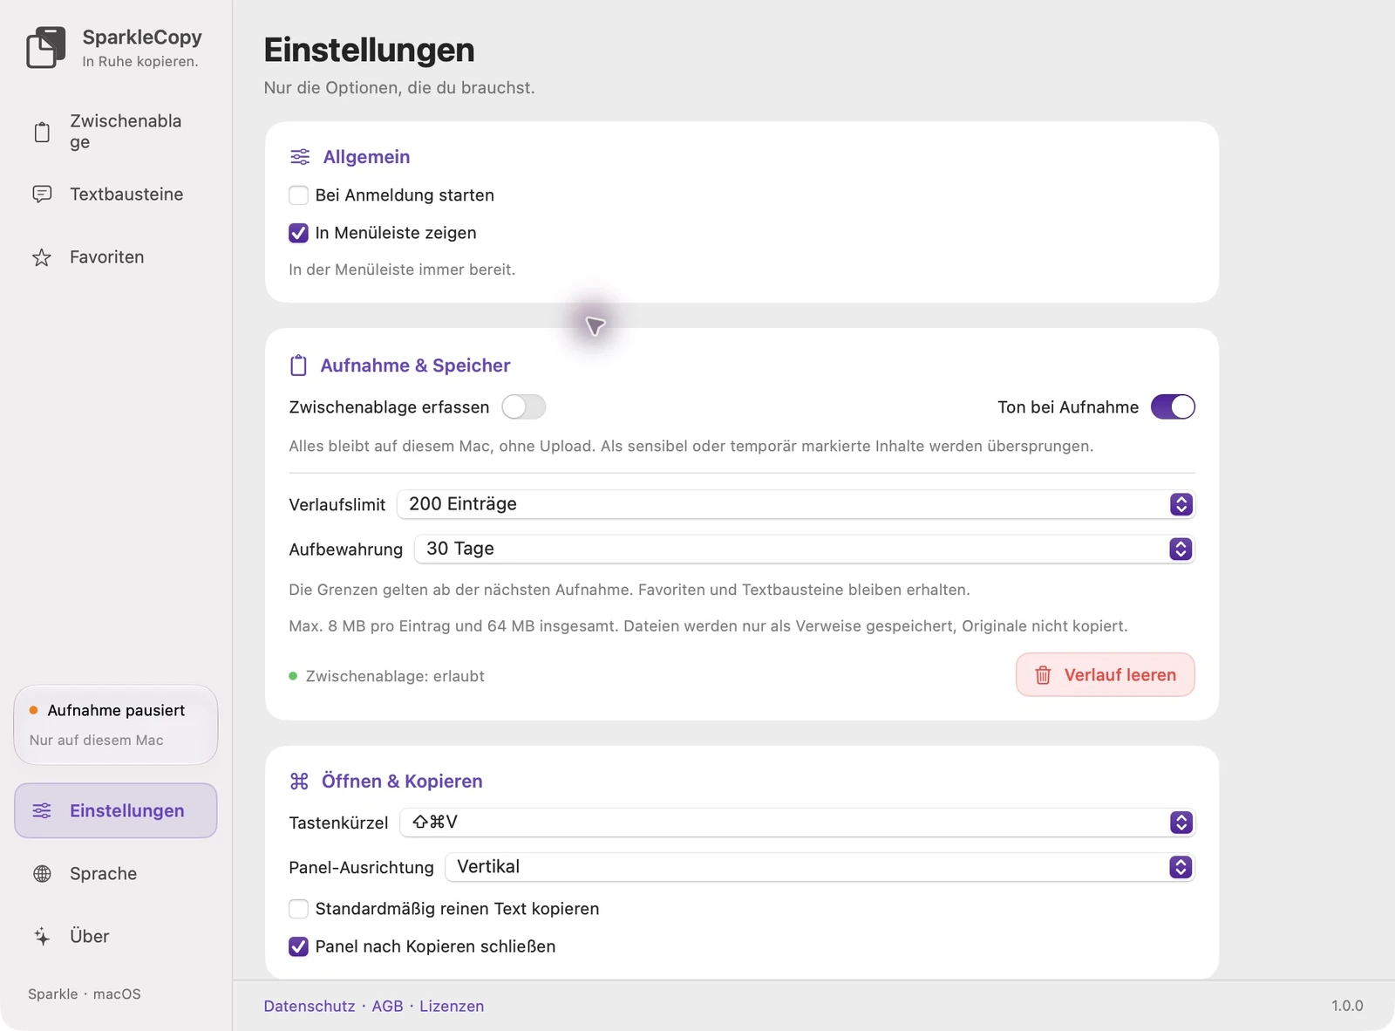
Task: Click the In der Menüleiste immer bereit hint
Action: click(402, 270)
